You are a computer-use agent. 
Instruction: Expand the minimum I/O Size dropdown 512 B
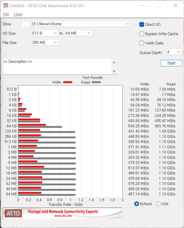(45, 33)
